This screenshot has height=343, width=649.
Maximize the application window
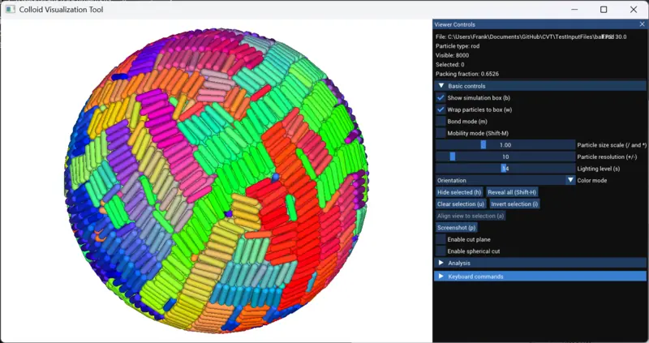coord(603,10)
